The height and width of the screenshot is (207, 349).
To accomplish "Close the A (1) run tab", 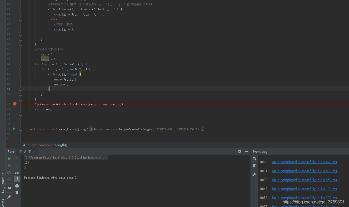I will [34, 152].
